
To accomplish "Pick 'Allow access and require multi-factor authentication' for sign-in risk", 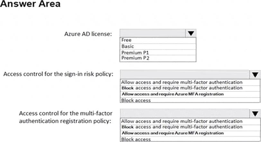I will [182, 82].
